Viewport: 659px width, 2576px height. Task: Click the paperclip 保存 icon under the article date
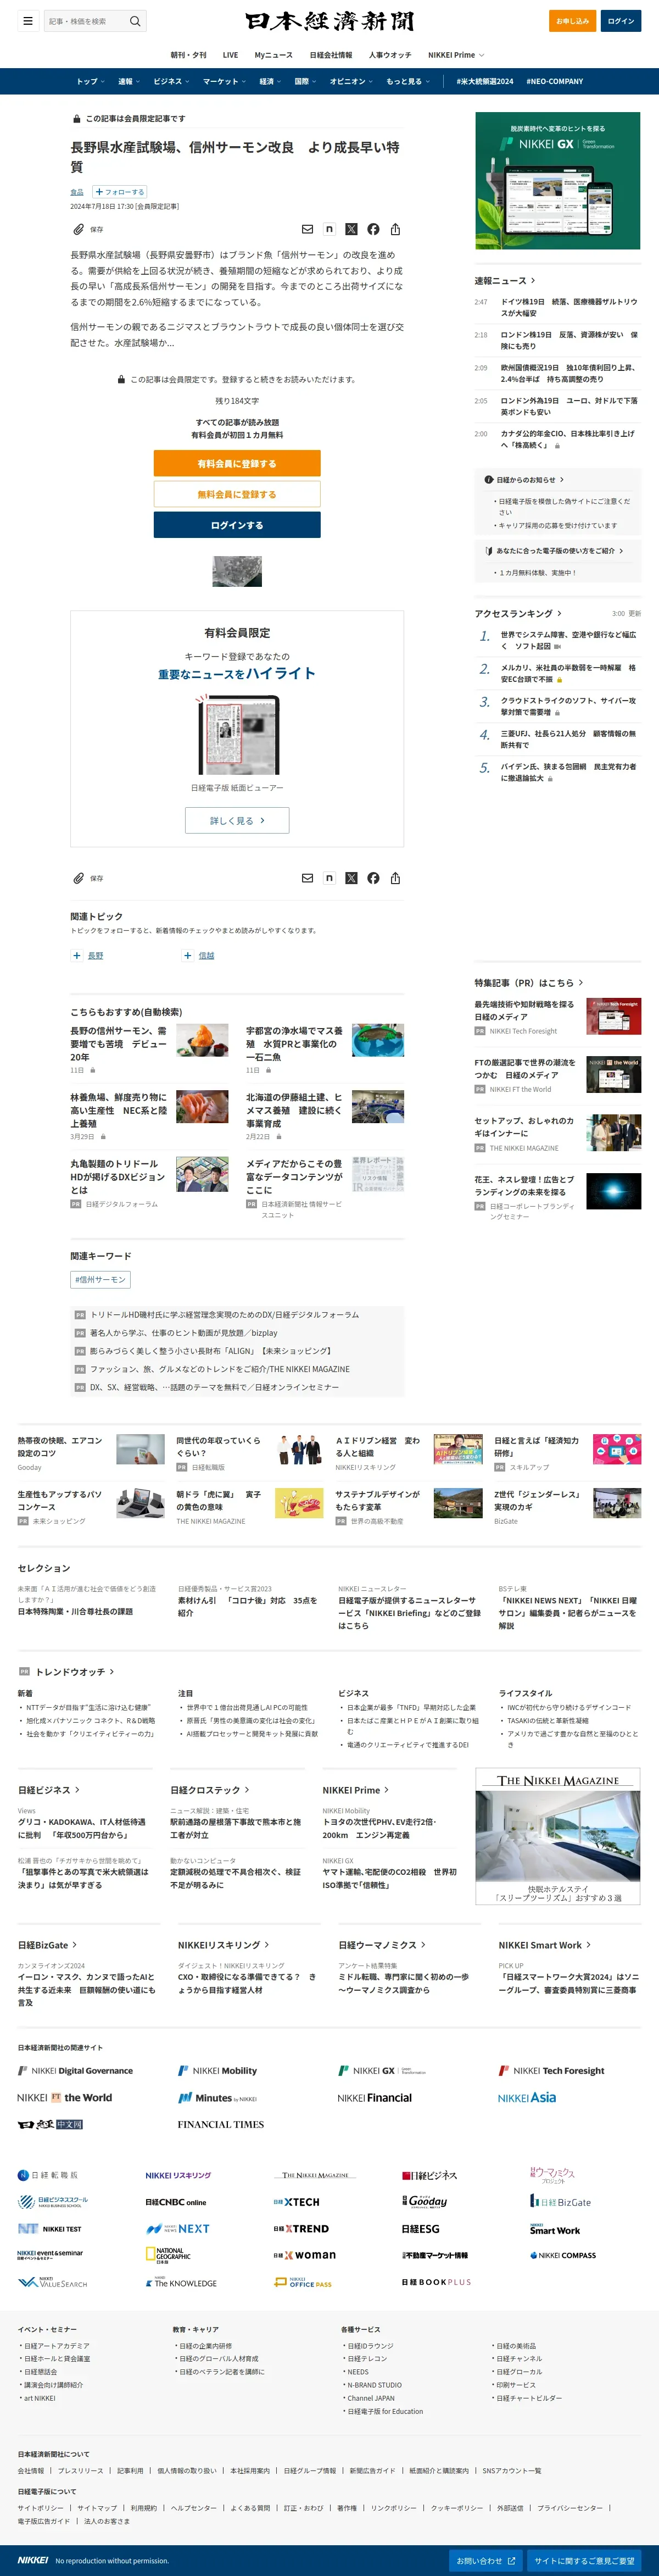78,229
